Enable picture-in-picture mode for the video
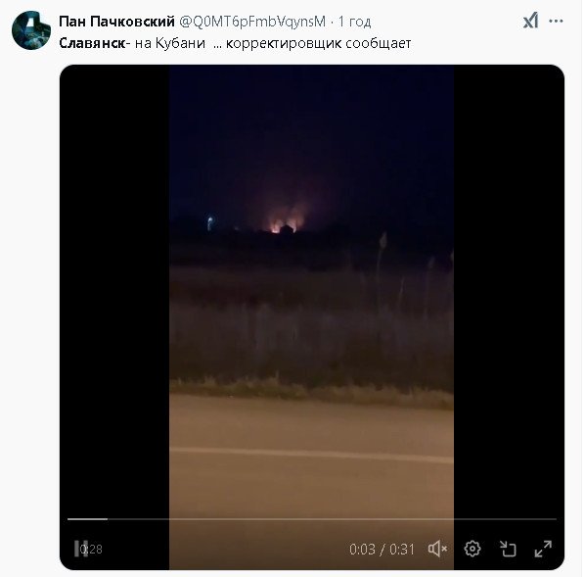Screen dimensions: 585x577 [x=508, y=549]
